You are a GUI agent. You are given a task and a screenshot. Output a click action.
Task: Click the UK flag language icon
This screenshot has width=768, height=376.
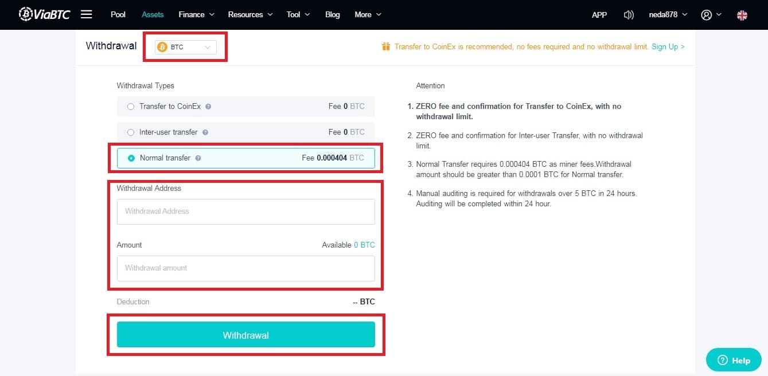(742, 15)
